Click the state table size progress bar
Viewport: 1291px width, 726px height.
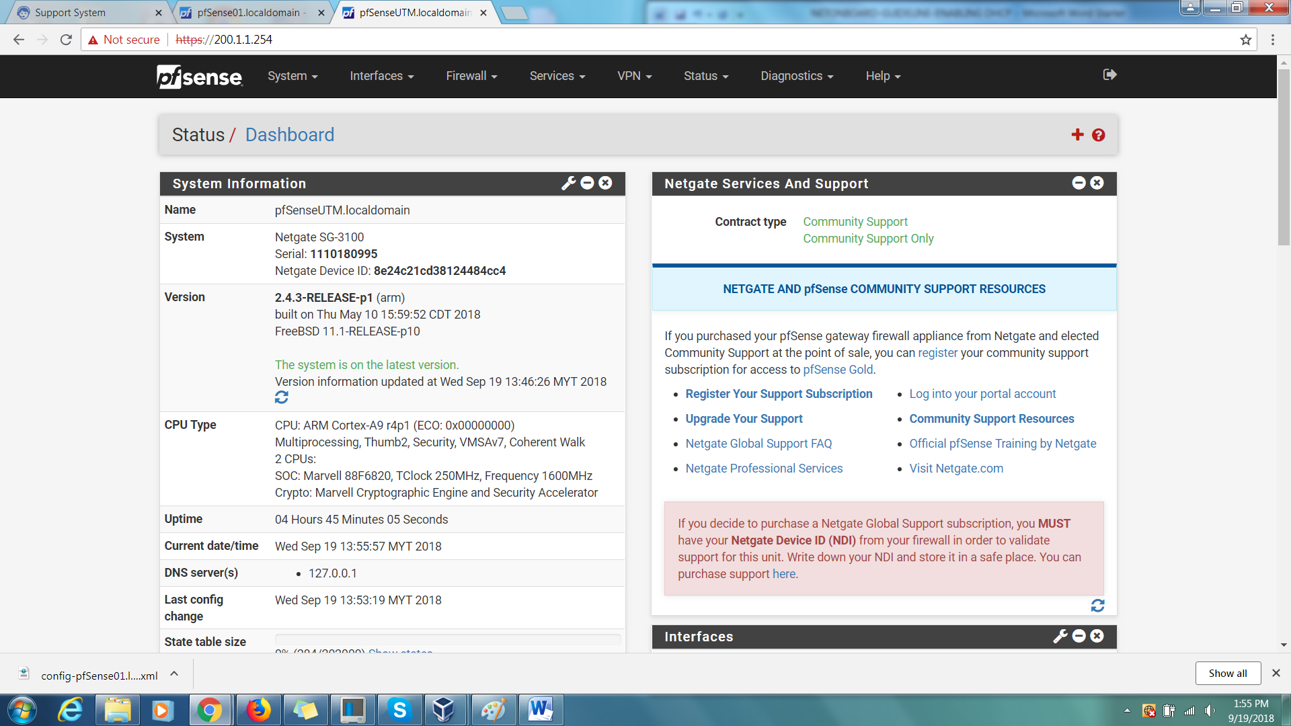pyautogui.click(x=448, y=639)
